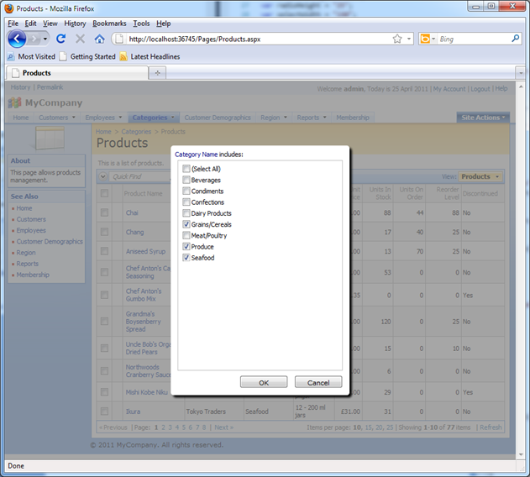Open the View Products dropdown

click(480, 176)
